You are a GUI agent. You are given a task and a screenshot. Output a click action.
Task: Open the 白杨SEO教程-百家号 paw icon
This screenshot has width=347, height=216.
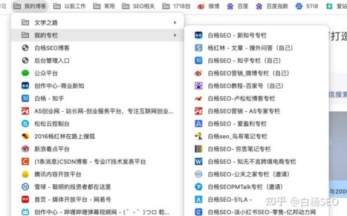tap(198, 86)
